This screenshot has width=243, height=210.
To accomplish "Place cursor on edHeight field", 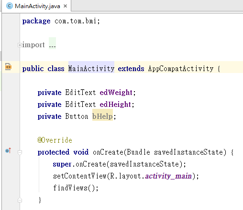I will 115,105.
